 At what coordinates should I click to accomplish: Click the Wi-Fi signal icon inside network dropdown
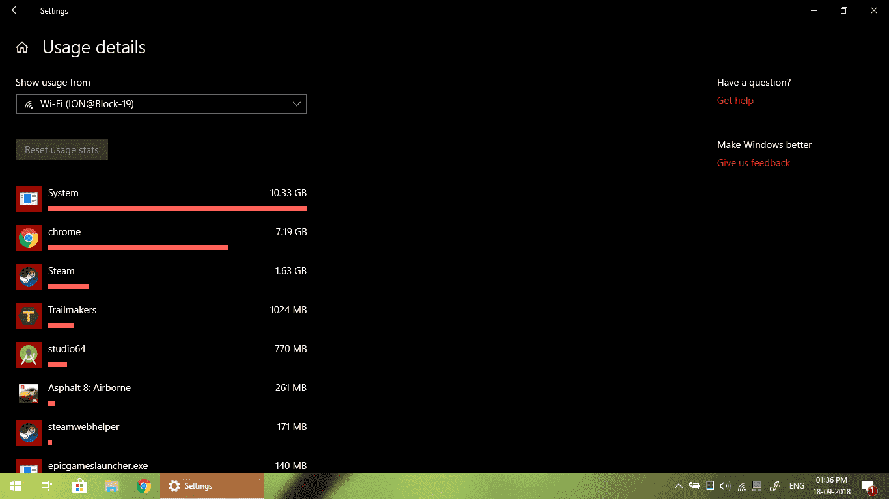pyautogui.click(x=29, y=104)
